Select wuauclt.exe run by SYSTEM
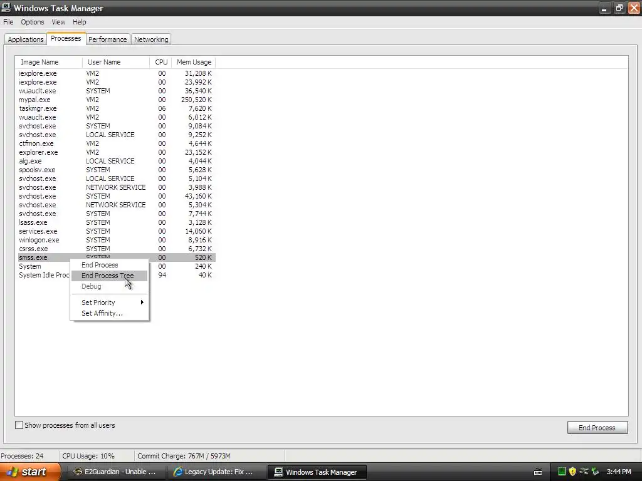Image resolution: width=642 pixels, height=481 pixels. click(117, 91)
